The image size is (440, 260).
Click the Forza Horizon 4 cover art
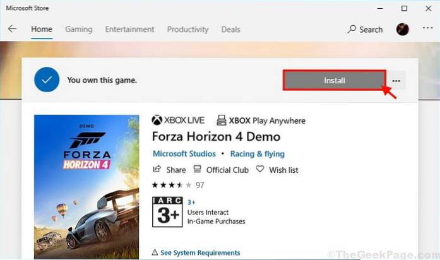tap(86, 186)
